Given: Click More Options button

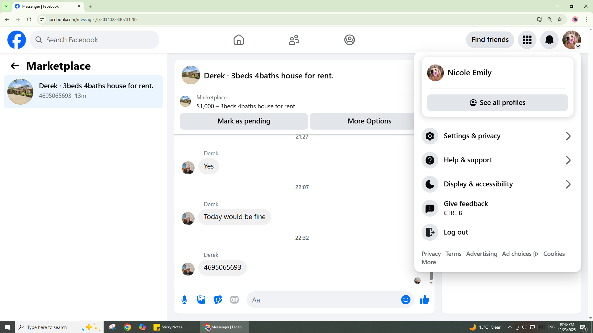Looking at the screenshot, I should [362, 121].
